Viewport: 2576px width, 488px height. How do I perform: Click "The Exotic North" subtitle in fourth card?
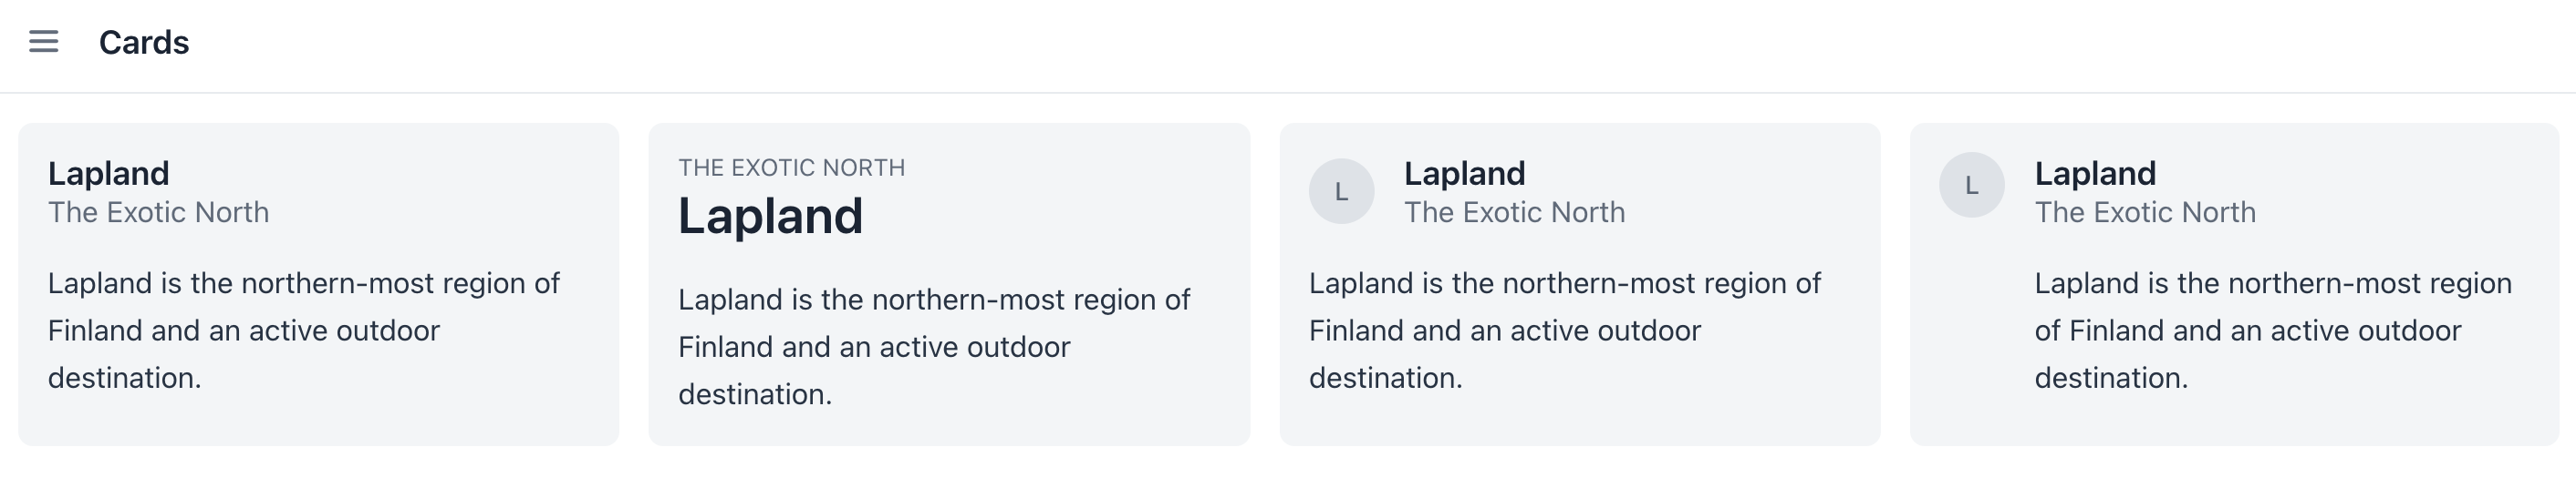click(x=2145, y=212)
